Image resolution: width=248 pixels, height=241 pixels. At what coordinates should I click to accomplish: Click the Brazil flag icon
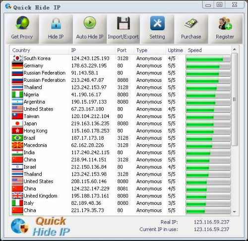17,138
